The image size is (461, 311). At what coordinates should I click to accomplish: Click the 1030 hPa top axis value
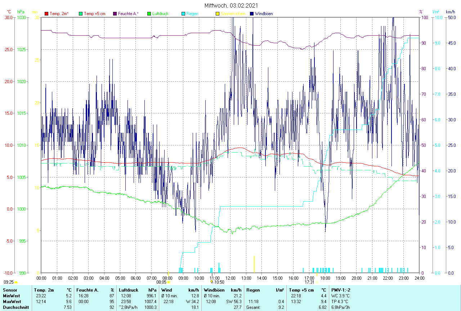click(x=21, y=17)
